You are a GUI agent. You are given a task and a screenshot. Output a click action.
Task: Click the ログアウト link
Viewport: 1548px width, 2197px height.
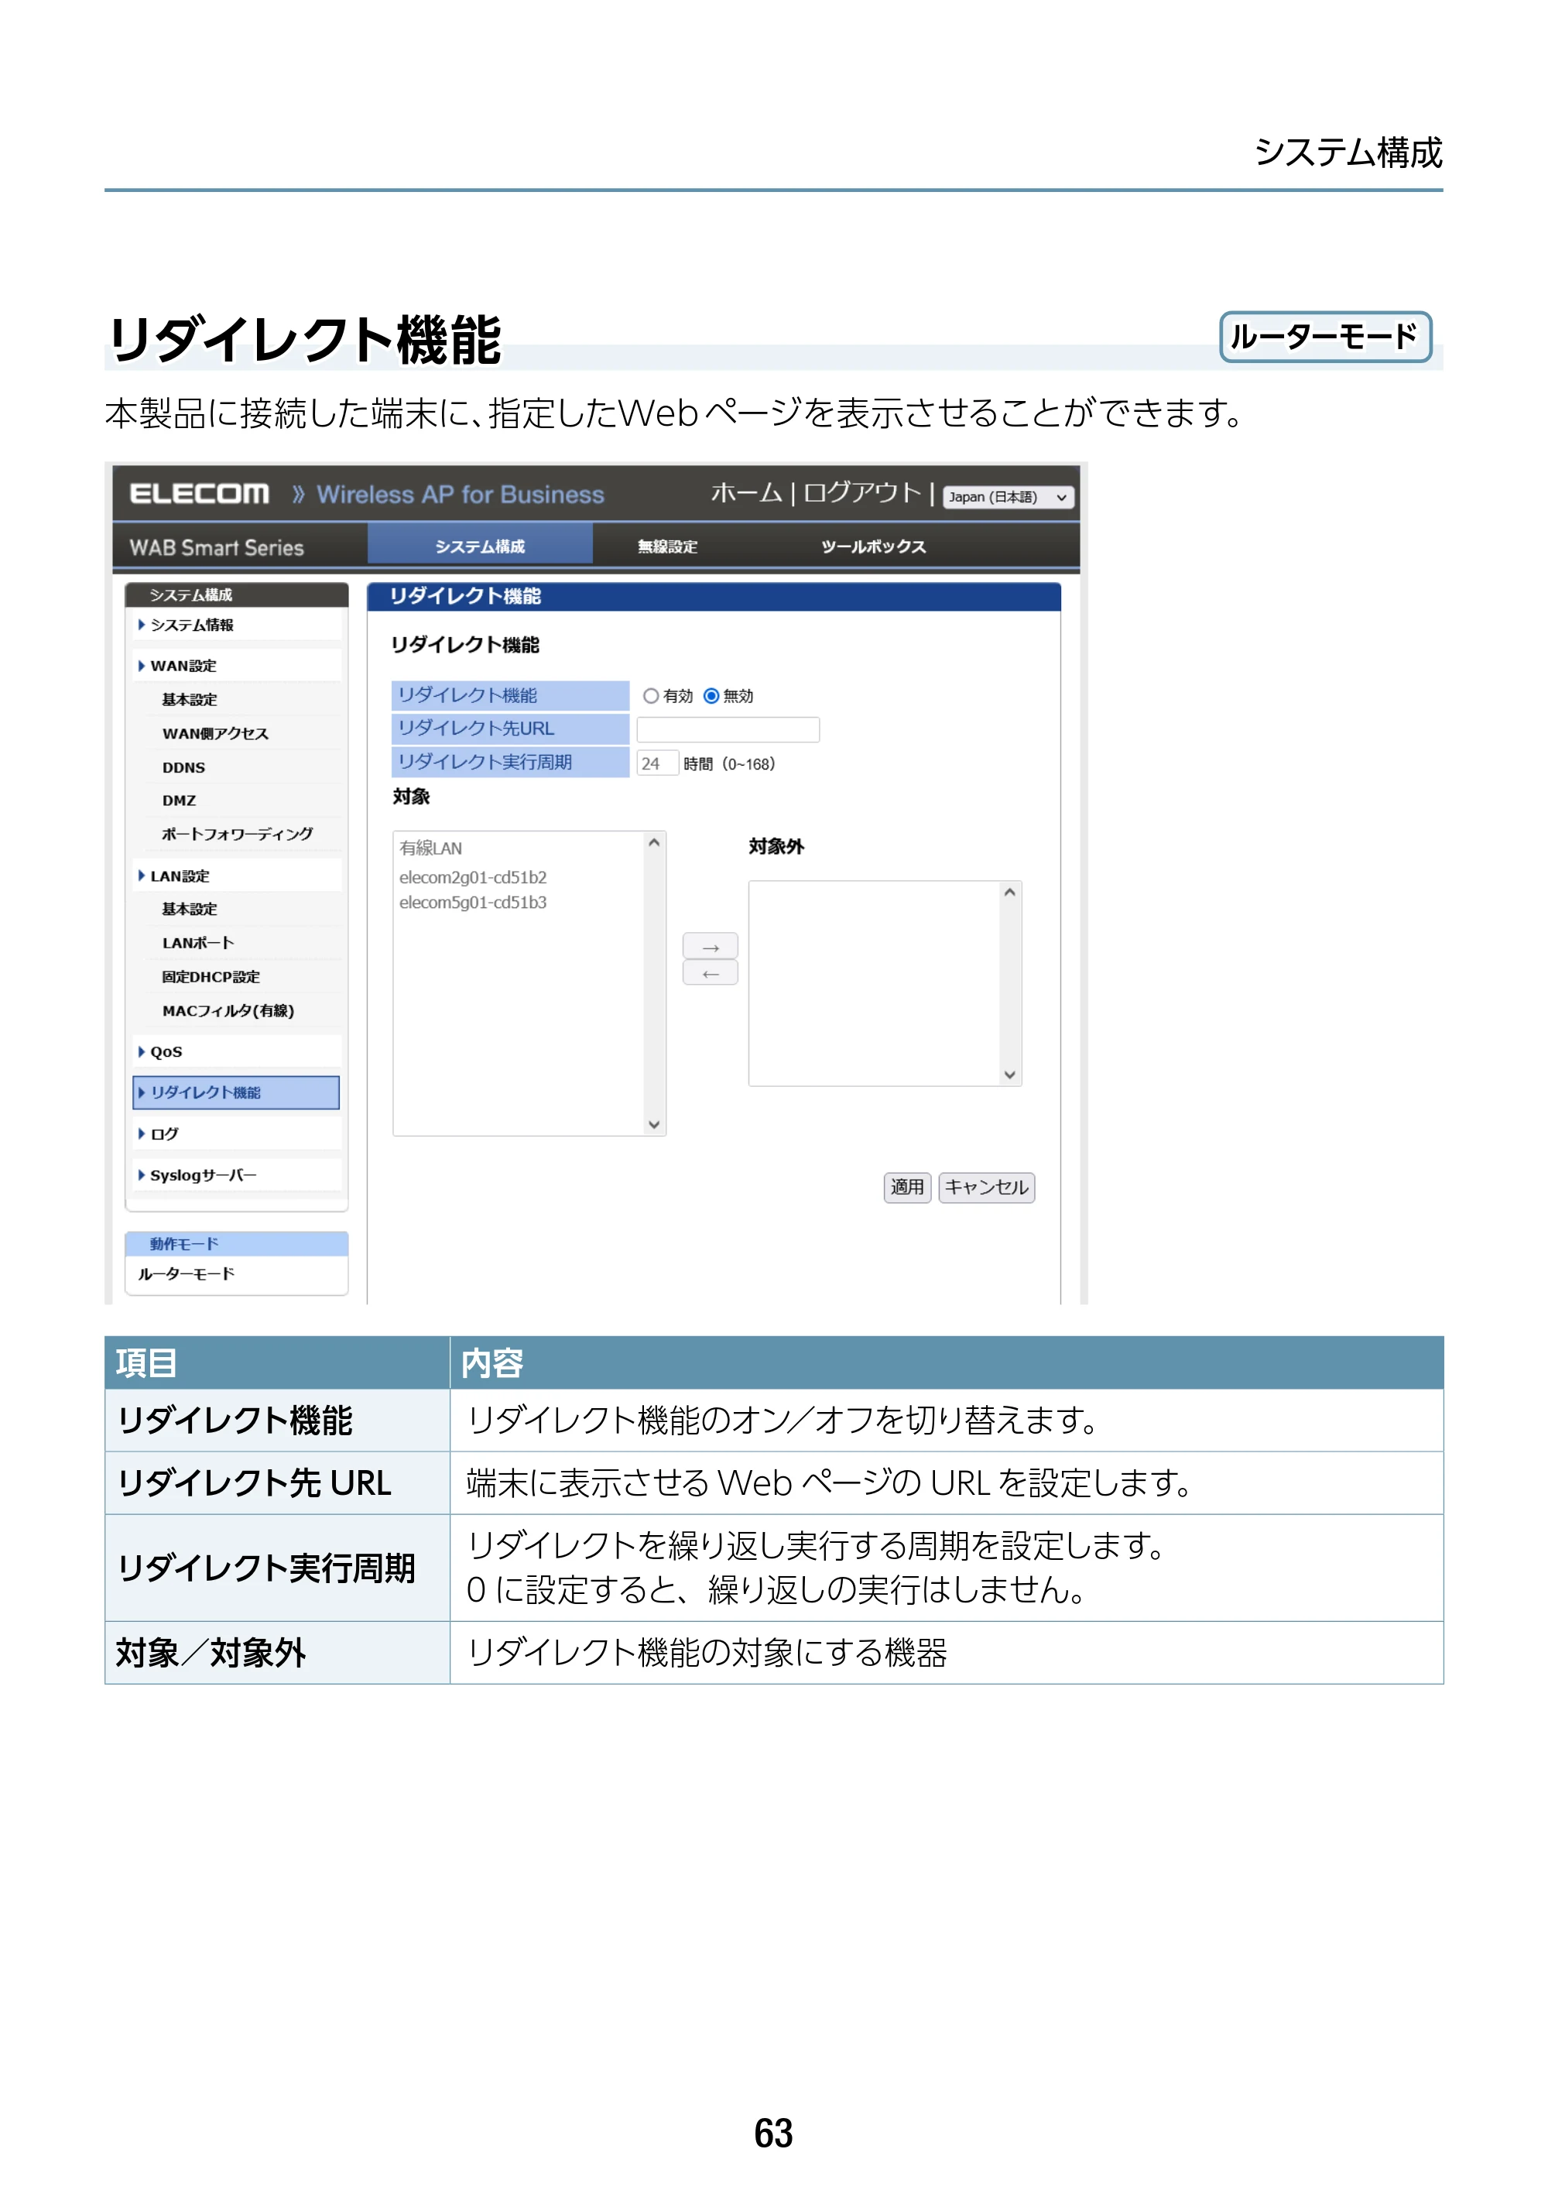(862, 493)
